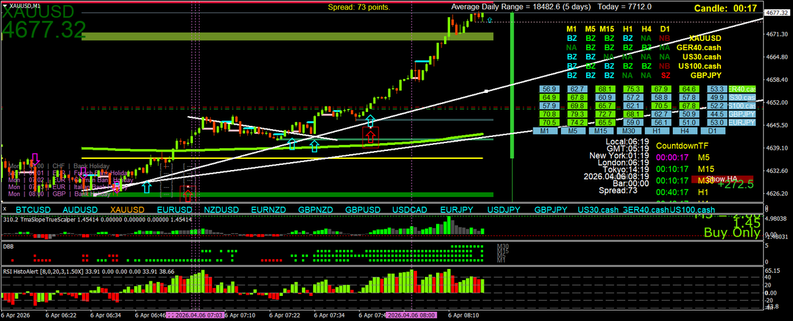Click the M1 timeframe button under strength table
793x321 pixels.
pyautogui.click(x=546, y=131)
